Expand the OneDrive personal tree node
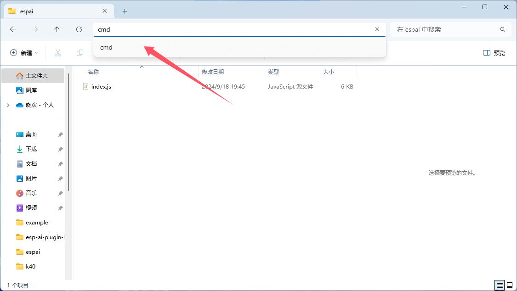517x291 pixels. (8, 105)
